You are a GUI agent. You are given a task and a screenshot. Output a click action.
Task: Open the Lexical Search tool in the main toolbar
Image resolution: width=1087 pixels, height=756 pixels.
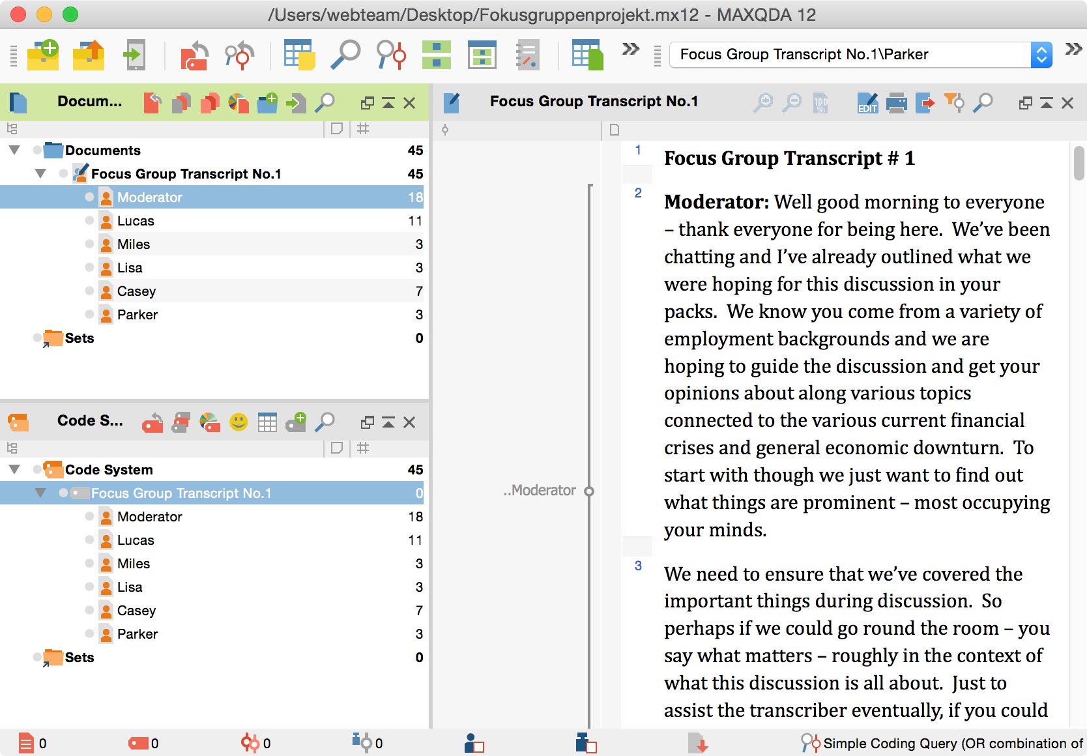pos(345,55)
